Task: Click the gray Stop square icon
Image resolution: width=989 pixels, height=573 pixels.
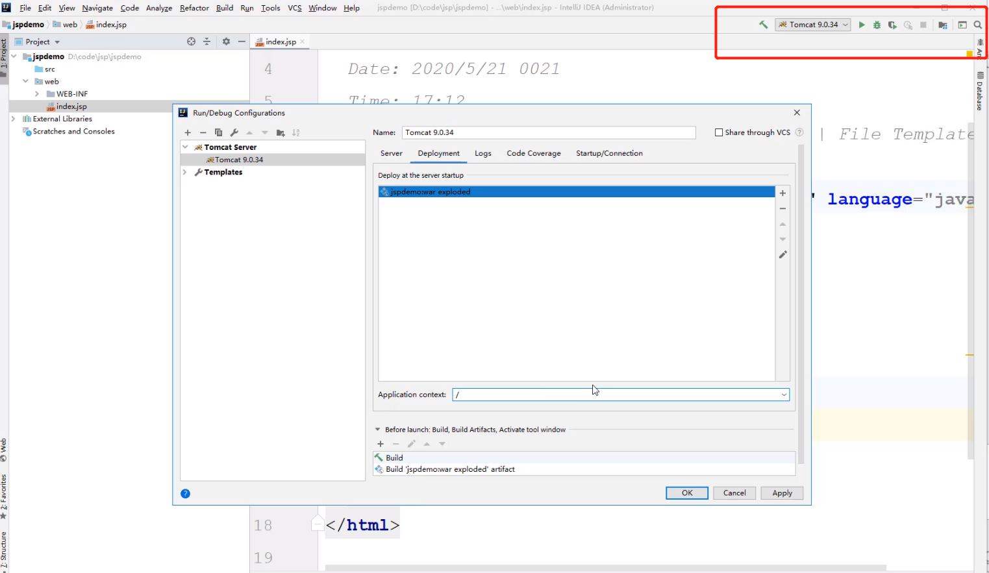Action: (x=923, y=25)
